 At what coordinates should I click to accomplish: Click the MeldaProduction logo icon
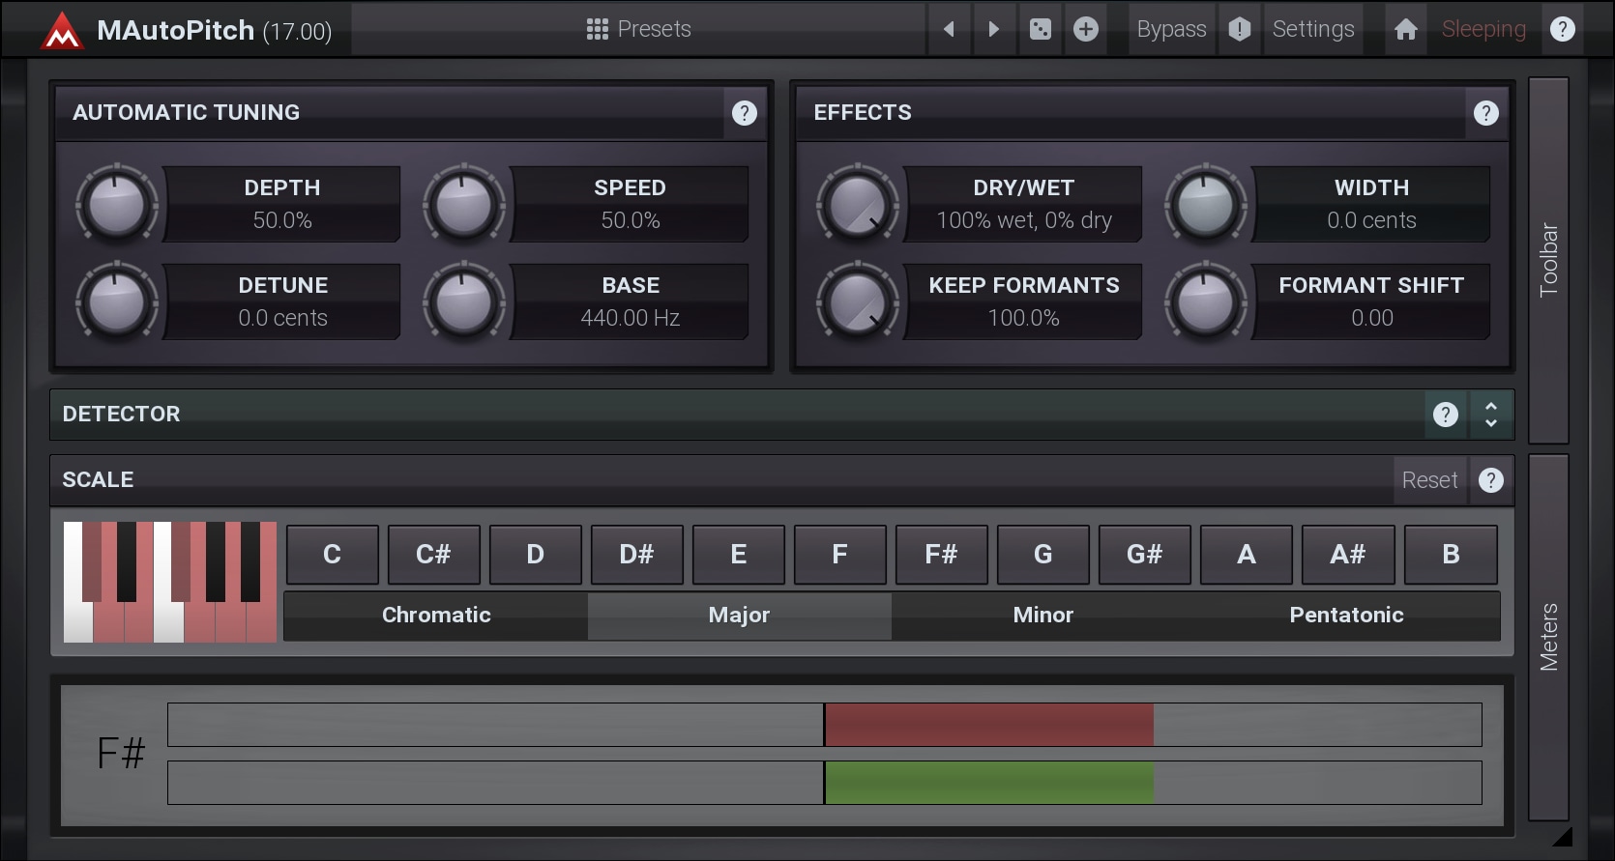pos(62,30)
